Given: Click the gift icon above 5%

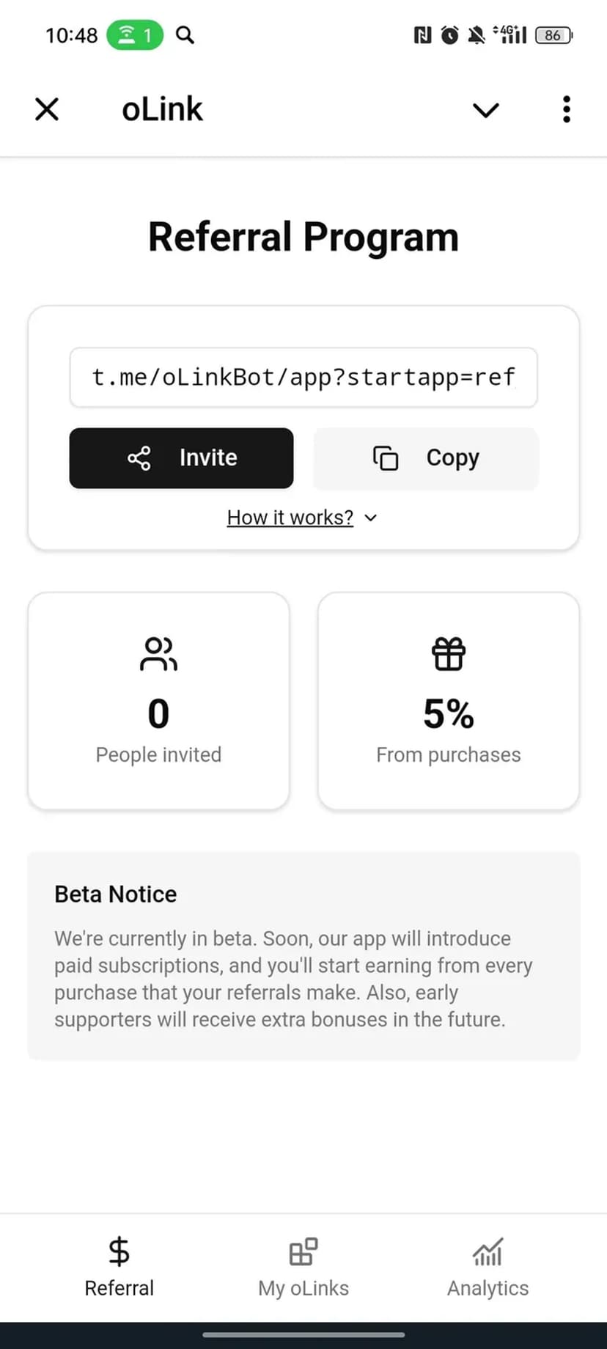Looking at the screenshot, I should [449, 654].
